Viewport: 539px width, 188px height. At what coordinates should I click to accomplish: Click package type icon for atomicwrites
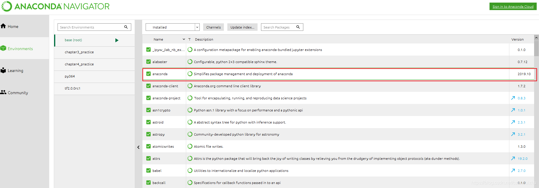pos(190,146)
